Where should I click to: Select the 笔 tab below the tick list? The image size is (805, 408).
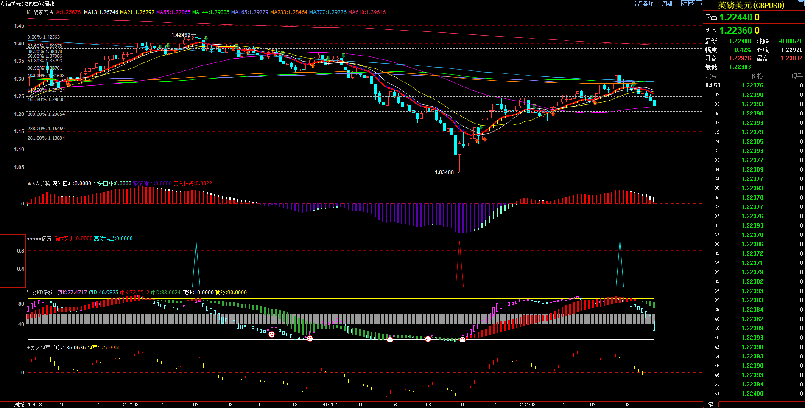710,405
